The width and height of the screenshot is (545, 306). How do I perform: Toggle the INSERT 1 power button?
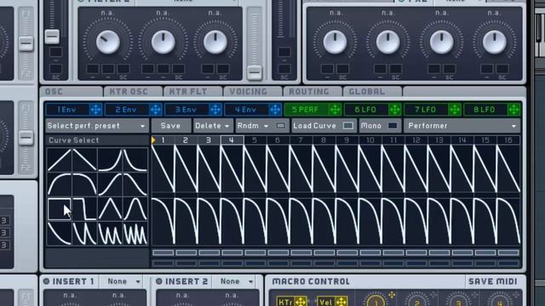46,281
